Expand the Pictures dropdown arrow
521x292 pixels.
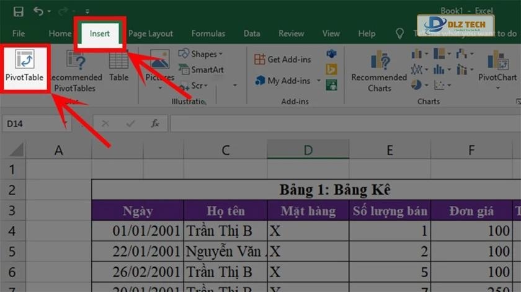click(x=160, y=88)
